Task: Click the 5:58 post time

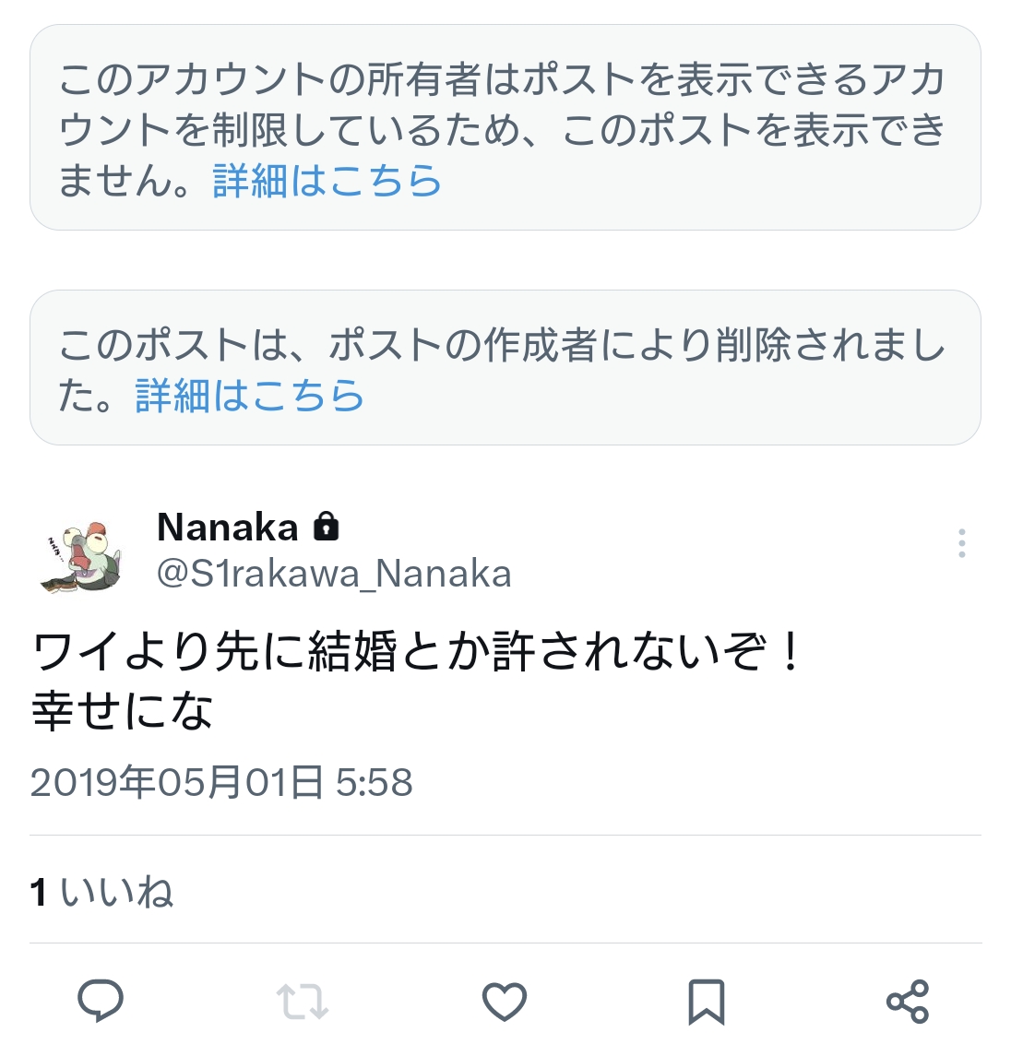Action: [x=374, y=783]
